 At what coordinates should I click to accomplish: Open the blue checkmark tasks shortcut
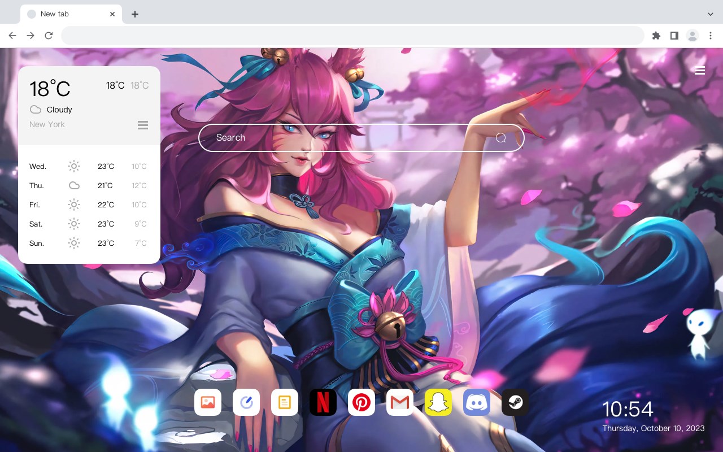[246, 402]
